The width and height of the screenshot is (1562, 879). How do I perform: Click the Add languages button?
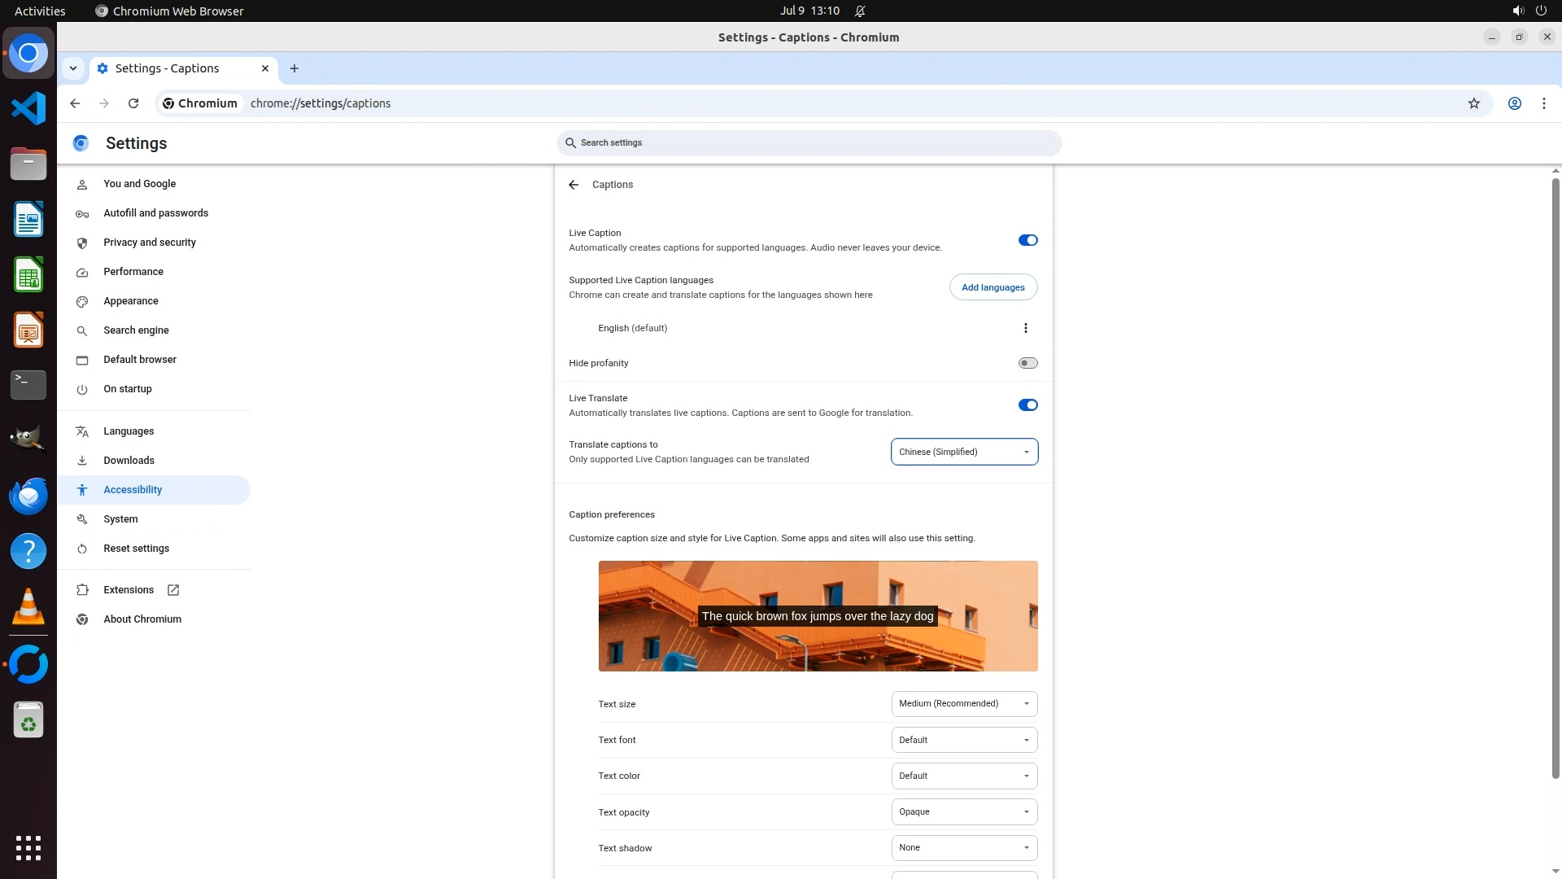[x=993, y=287]
